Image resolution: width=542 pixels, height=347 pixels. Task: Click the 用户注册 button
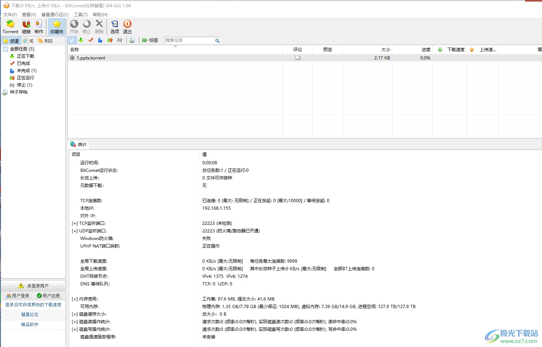49,295
